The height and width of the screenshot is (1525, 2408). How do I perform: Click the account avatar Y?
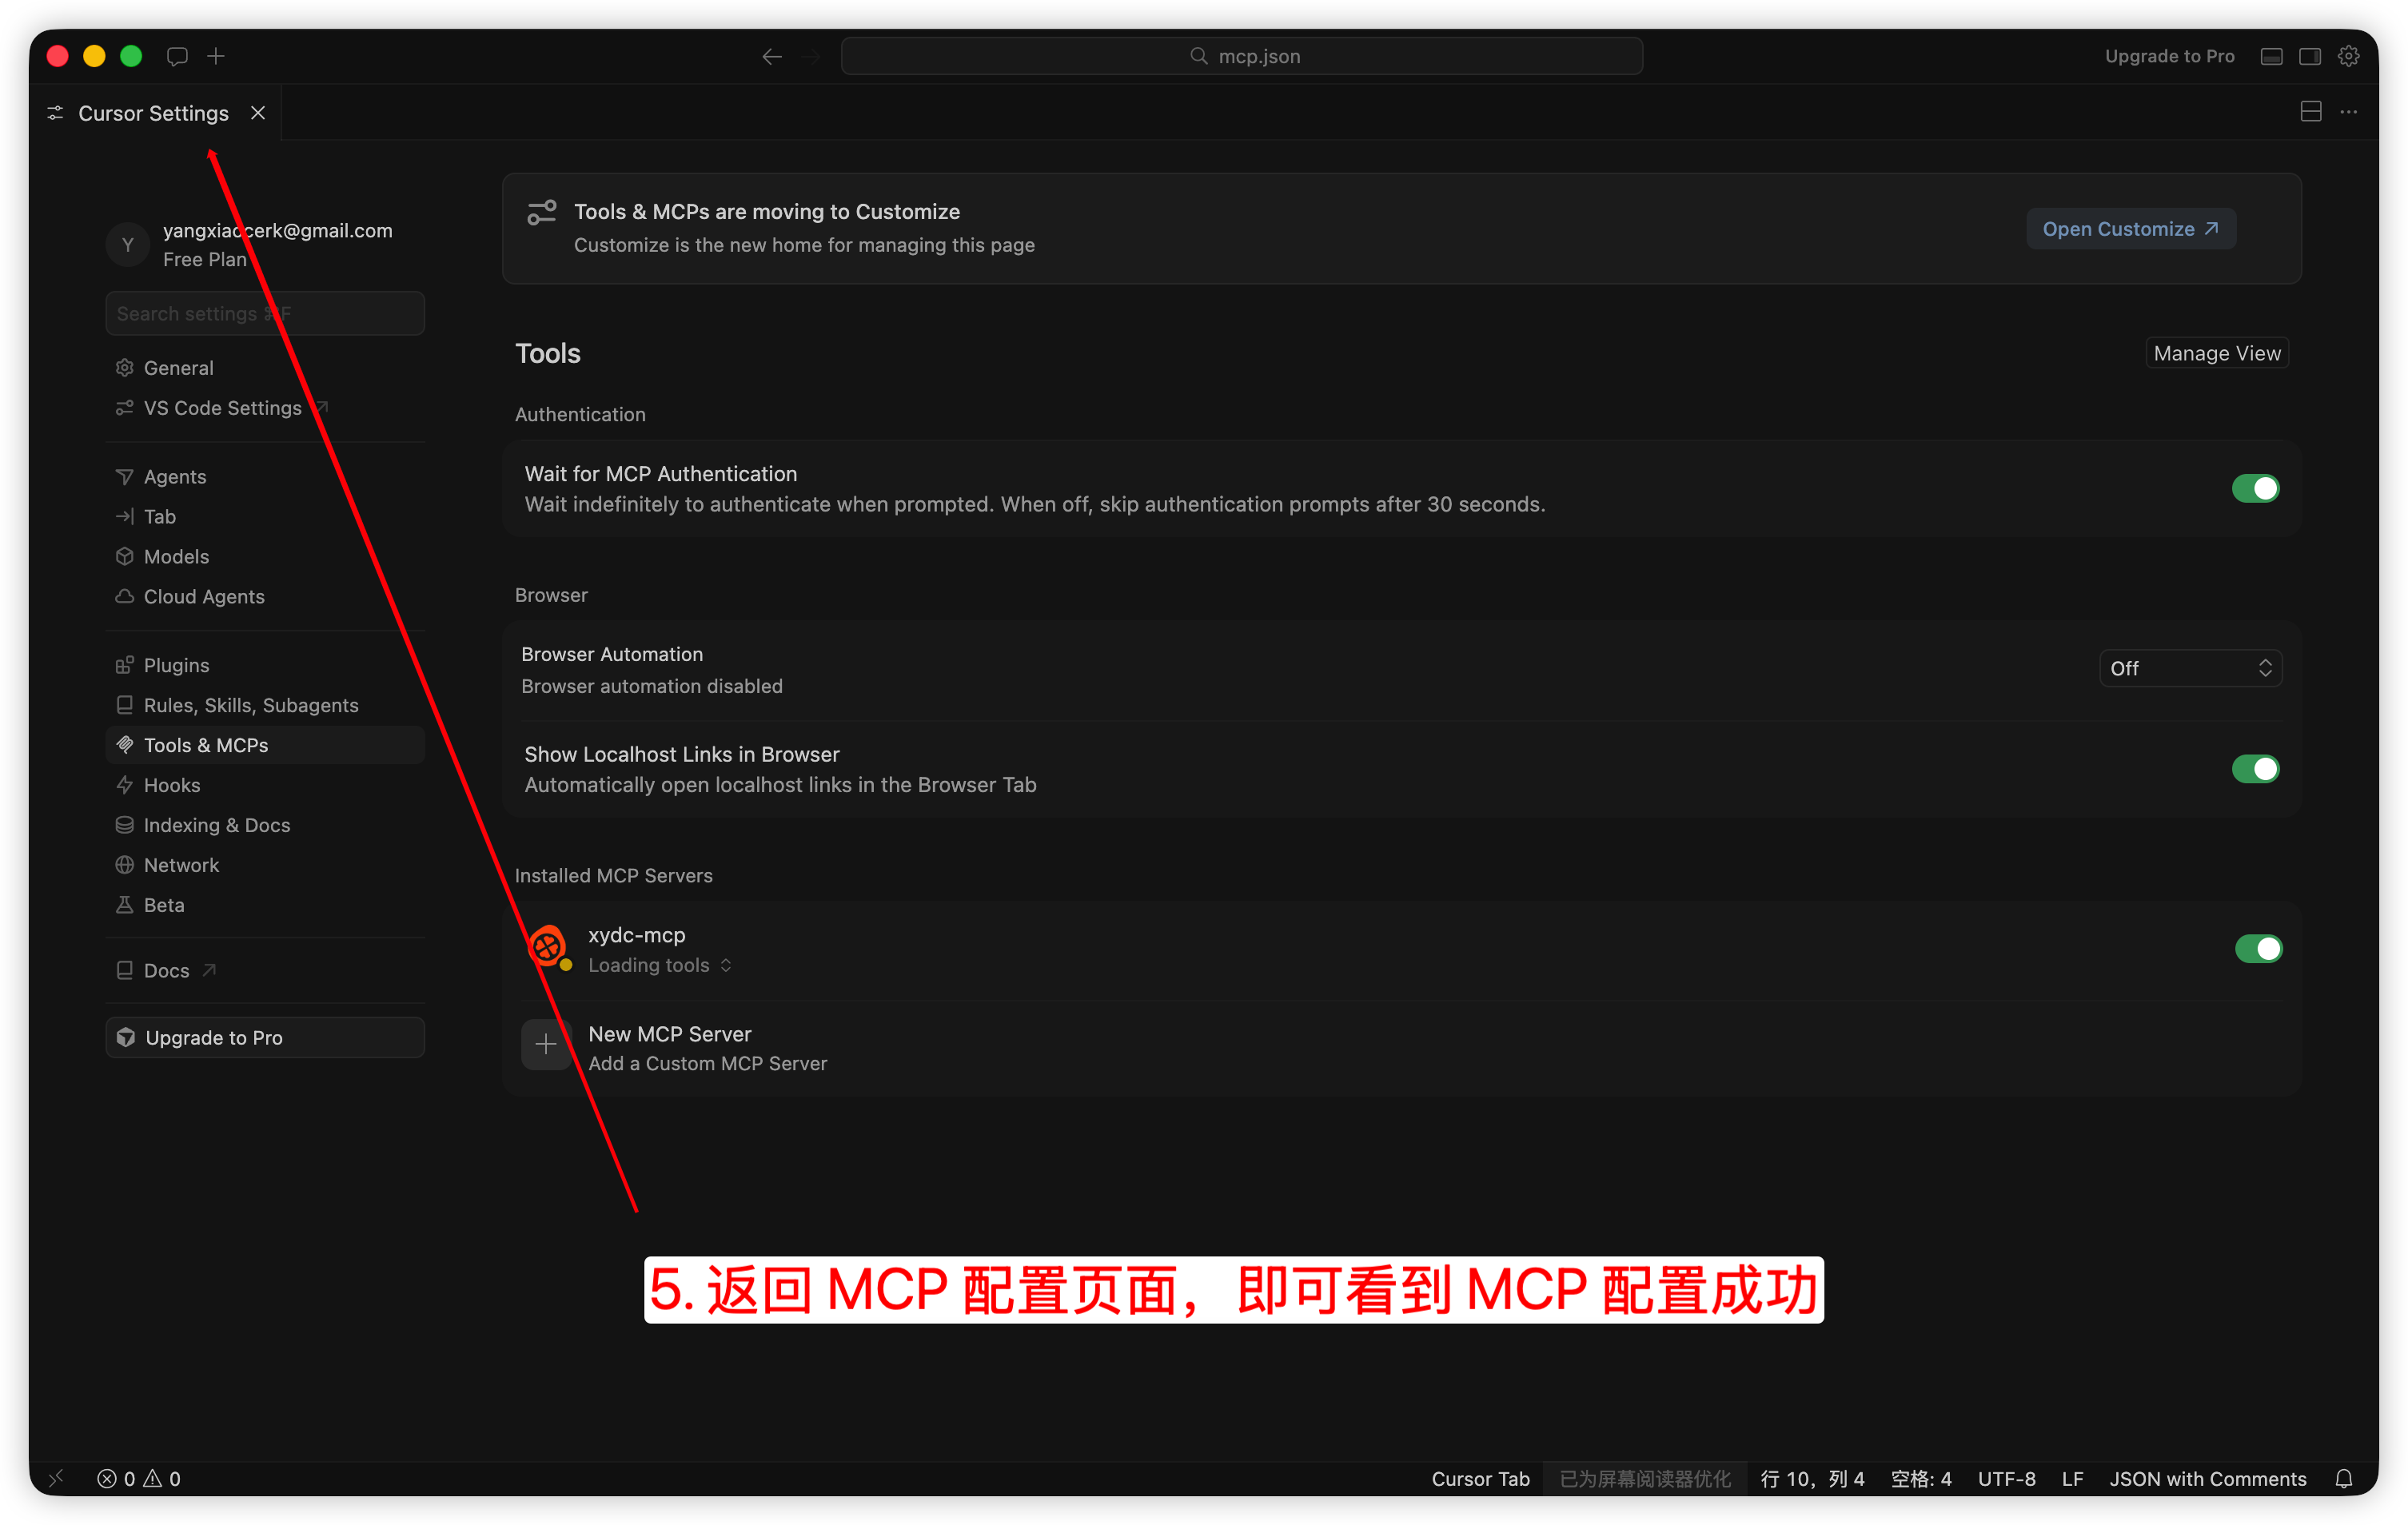128,244
